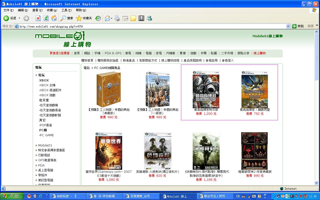The width and height of the screenshot is (320, 200).
Task: Open the Messenger buddies icon
Action: click(x=149, y=18)
